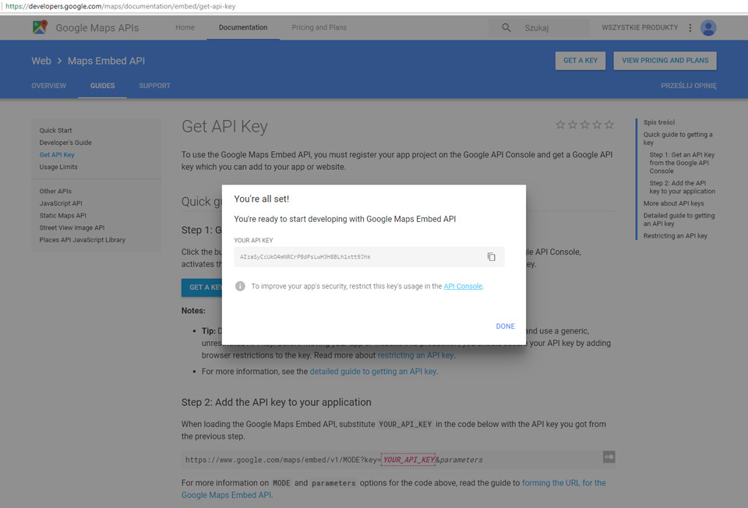Click the You're all set! dialog title
The image size is (748, 508).
[x=262, y=199]
